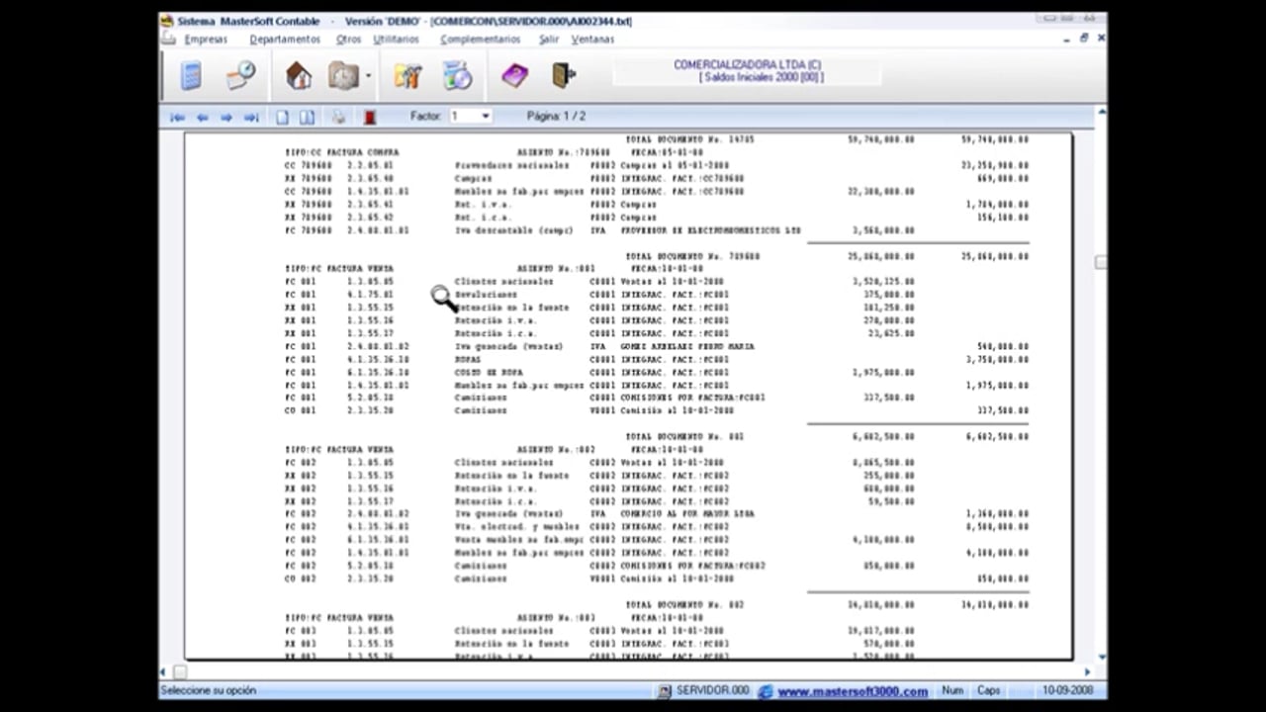Open the document search magnifier tool

(x=240, y=75)
